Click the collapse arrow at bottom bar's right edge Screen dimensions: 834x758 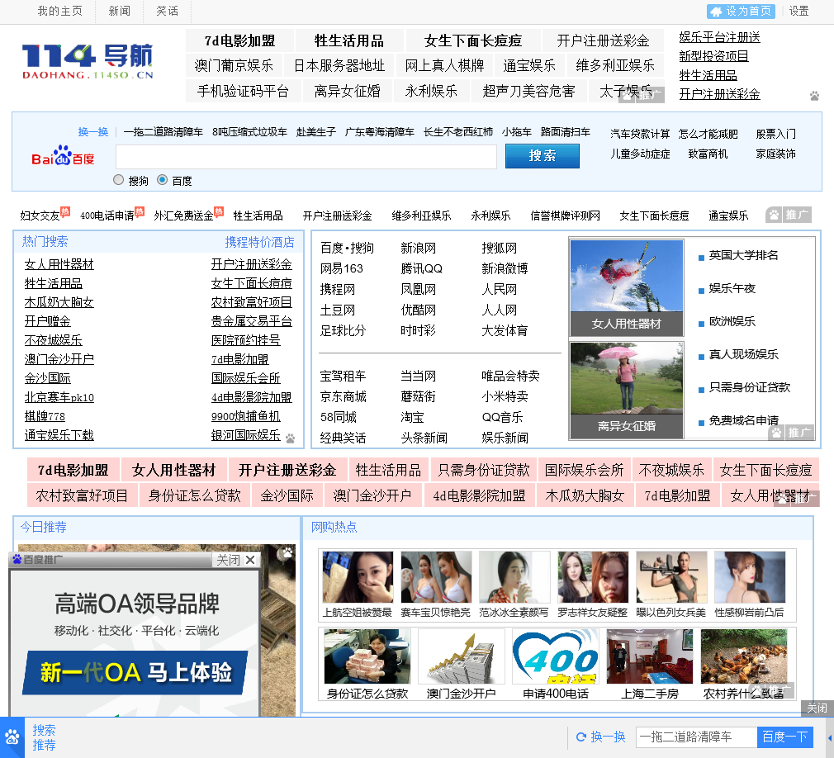click(x=830, y=738)
